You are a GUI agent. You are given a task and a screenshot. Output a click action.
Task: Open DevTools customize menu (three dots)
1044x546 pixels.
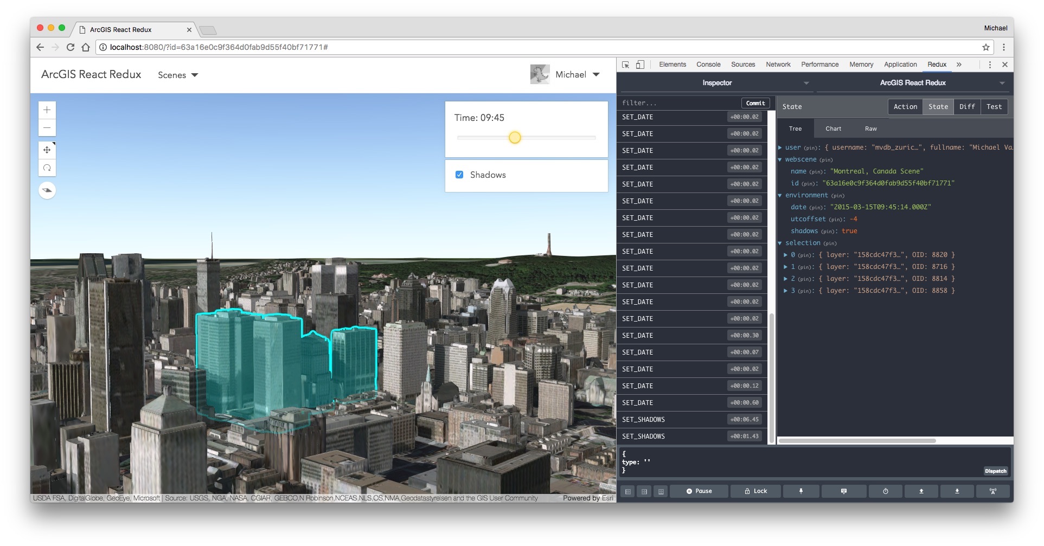click(990, 65)
